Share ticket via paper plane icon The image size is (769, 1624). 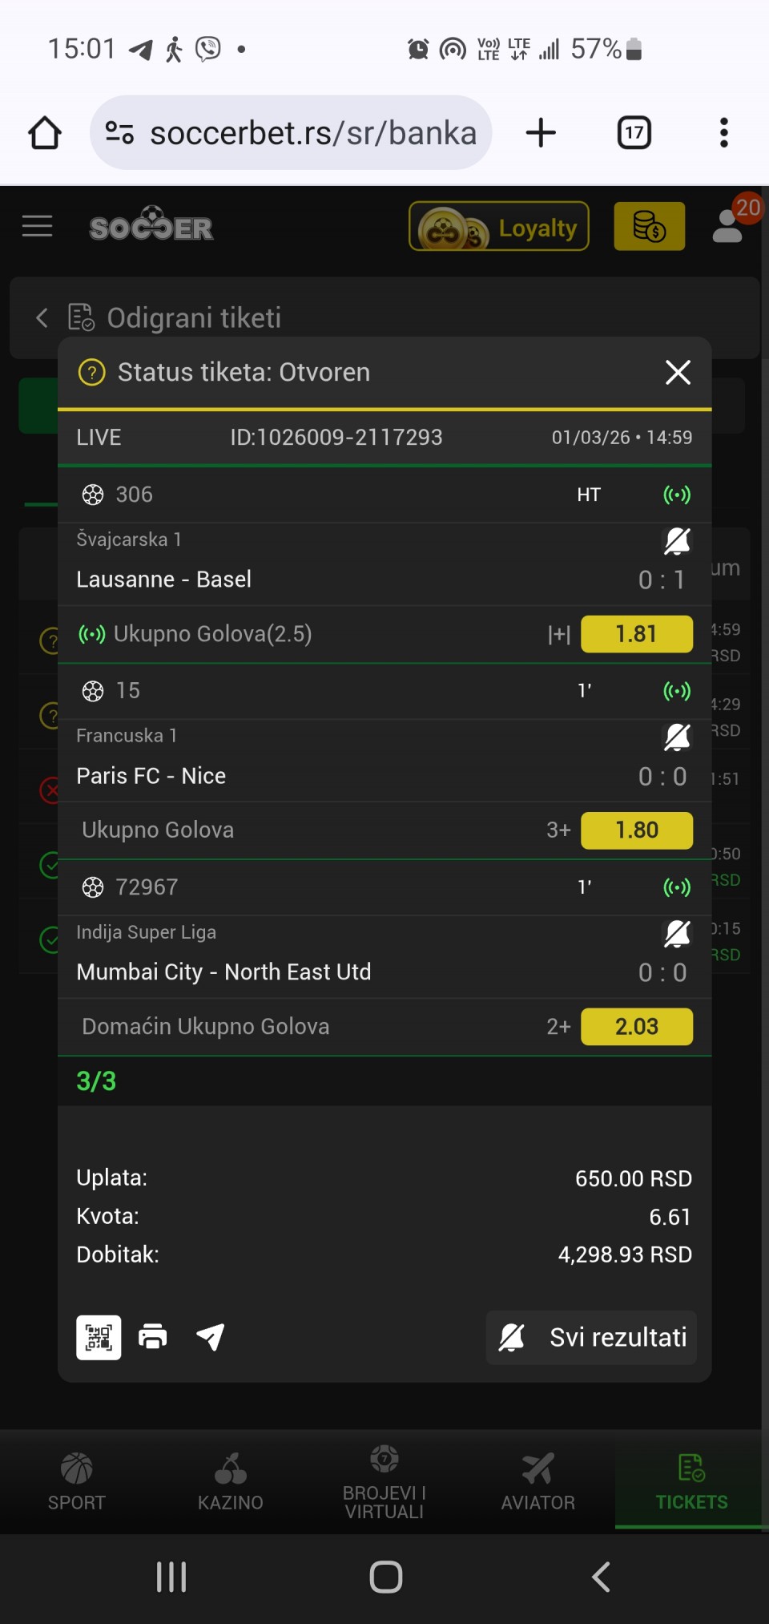tap(211, 1337)
